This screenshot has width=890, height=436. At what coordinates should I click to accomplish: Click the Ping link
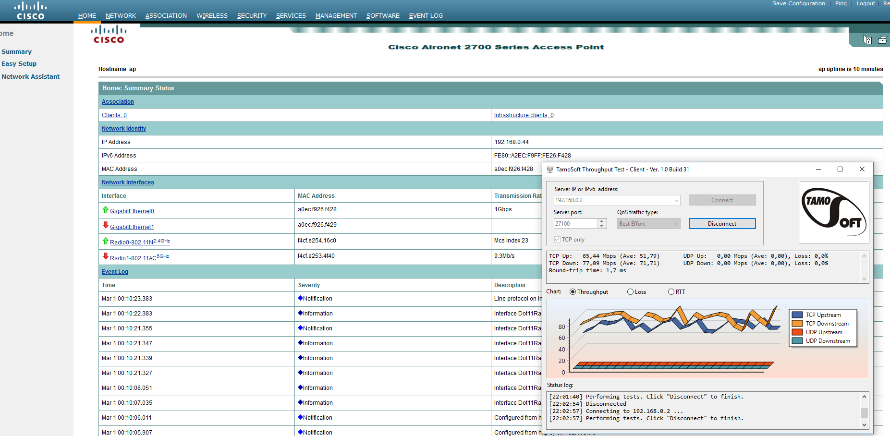pyautogui.click(x=841, y=3)
